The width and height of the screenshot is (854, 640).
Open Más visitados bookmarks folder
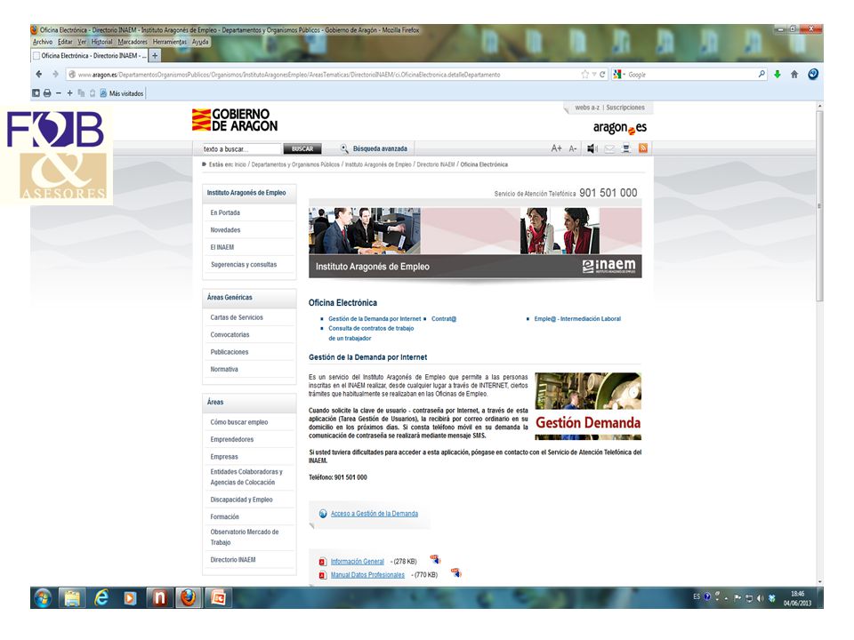[x=122, y=93]
